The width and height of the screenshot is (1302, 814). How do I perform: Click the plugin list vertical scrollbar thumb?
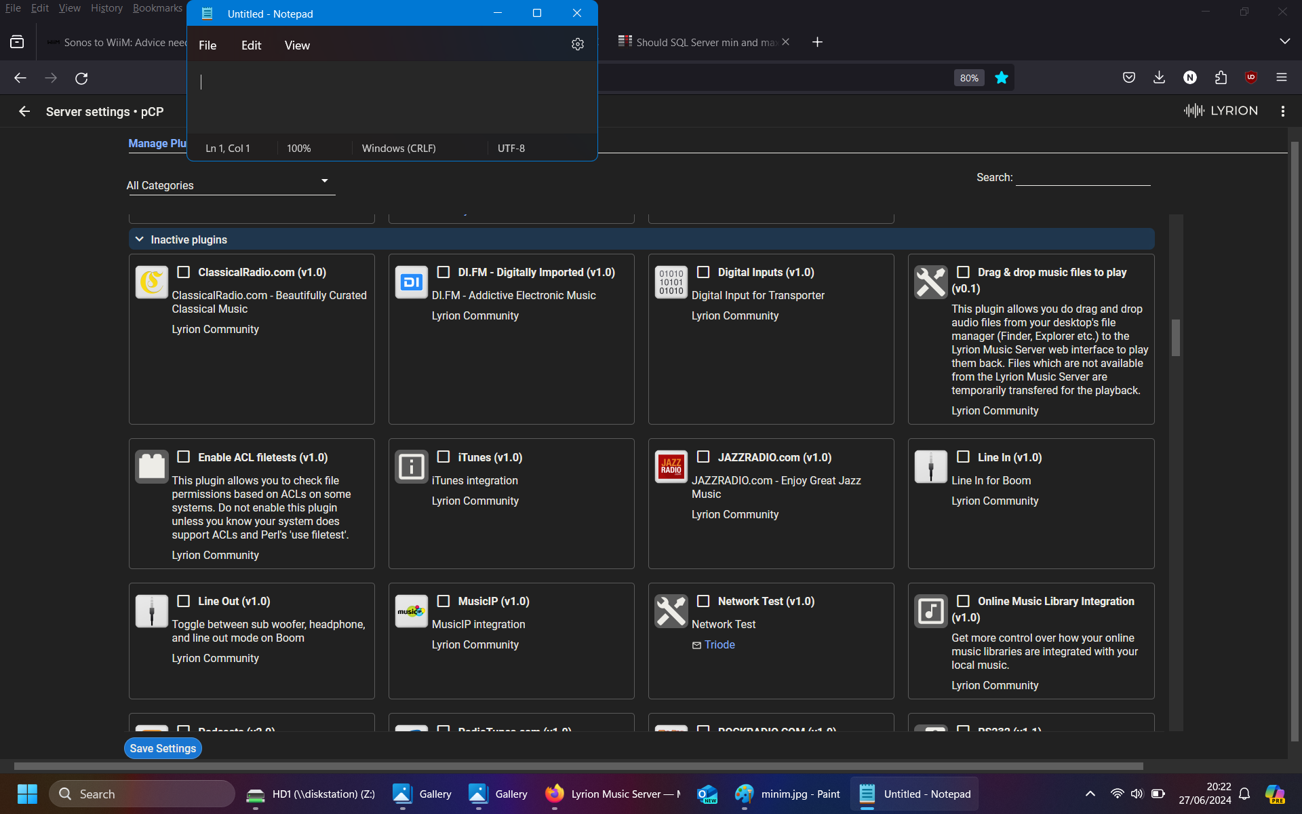click(x=1176, y=337)
